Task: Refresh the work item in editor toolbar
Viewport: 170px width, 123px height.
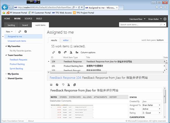Action: (x=57, y=85)
